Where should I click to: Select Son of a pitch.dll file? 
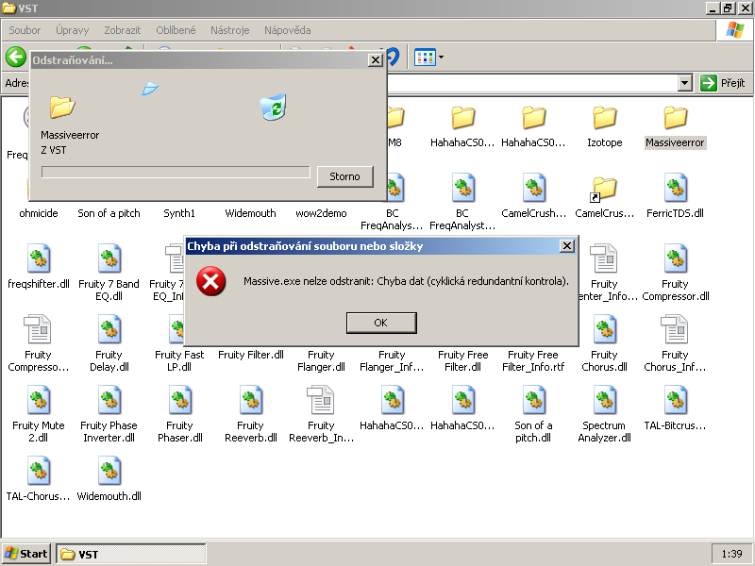[533, 414]
